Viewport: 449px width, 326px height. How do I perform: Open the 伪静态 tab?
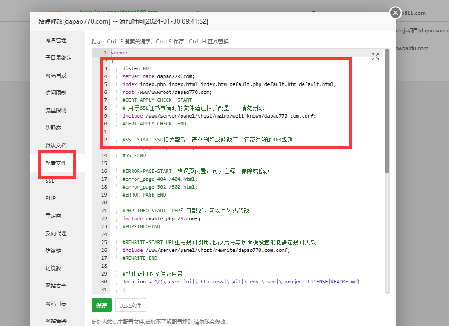tap(53, 128)
